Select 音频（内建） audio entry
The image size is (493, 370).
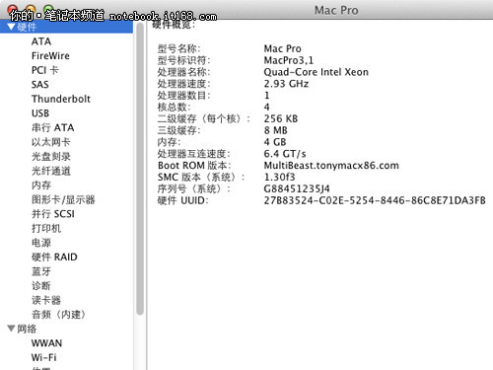click(x=58, y=315)
